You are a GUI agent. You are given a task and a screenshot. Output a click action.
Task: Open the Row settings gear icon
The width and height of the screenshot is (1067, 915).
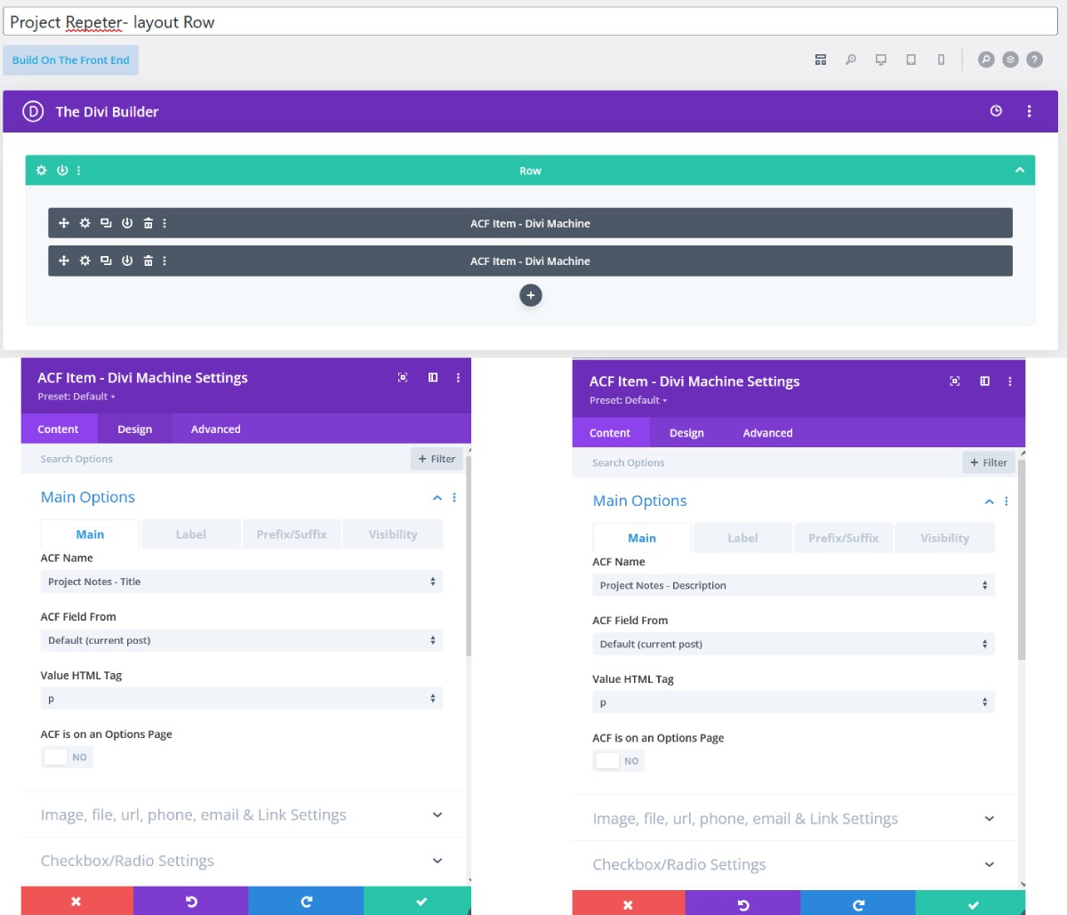point(41,171)
